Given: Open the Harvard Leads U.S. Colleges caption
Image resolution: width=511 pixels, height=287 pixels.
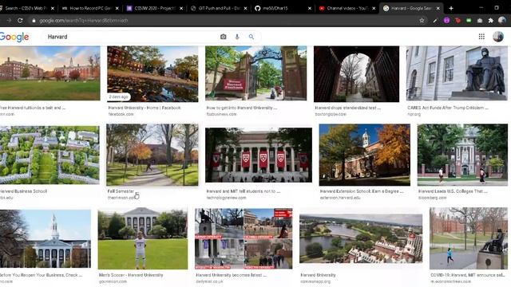Looking at the screenshot, I should [453, 191].
